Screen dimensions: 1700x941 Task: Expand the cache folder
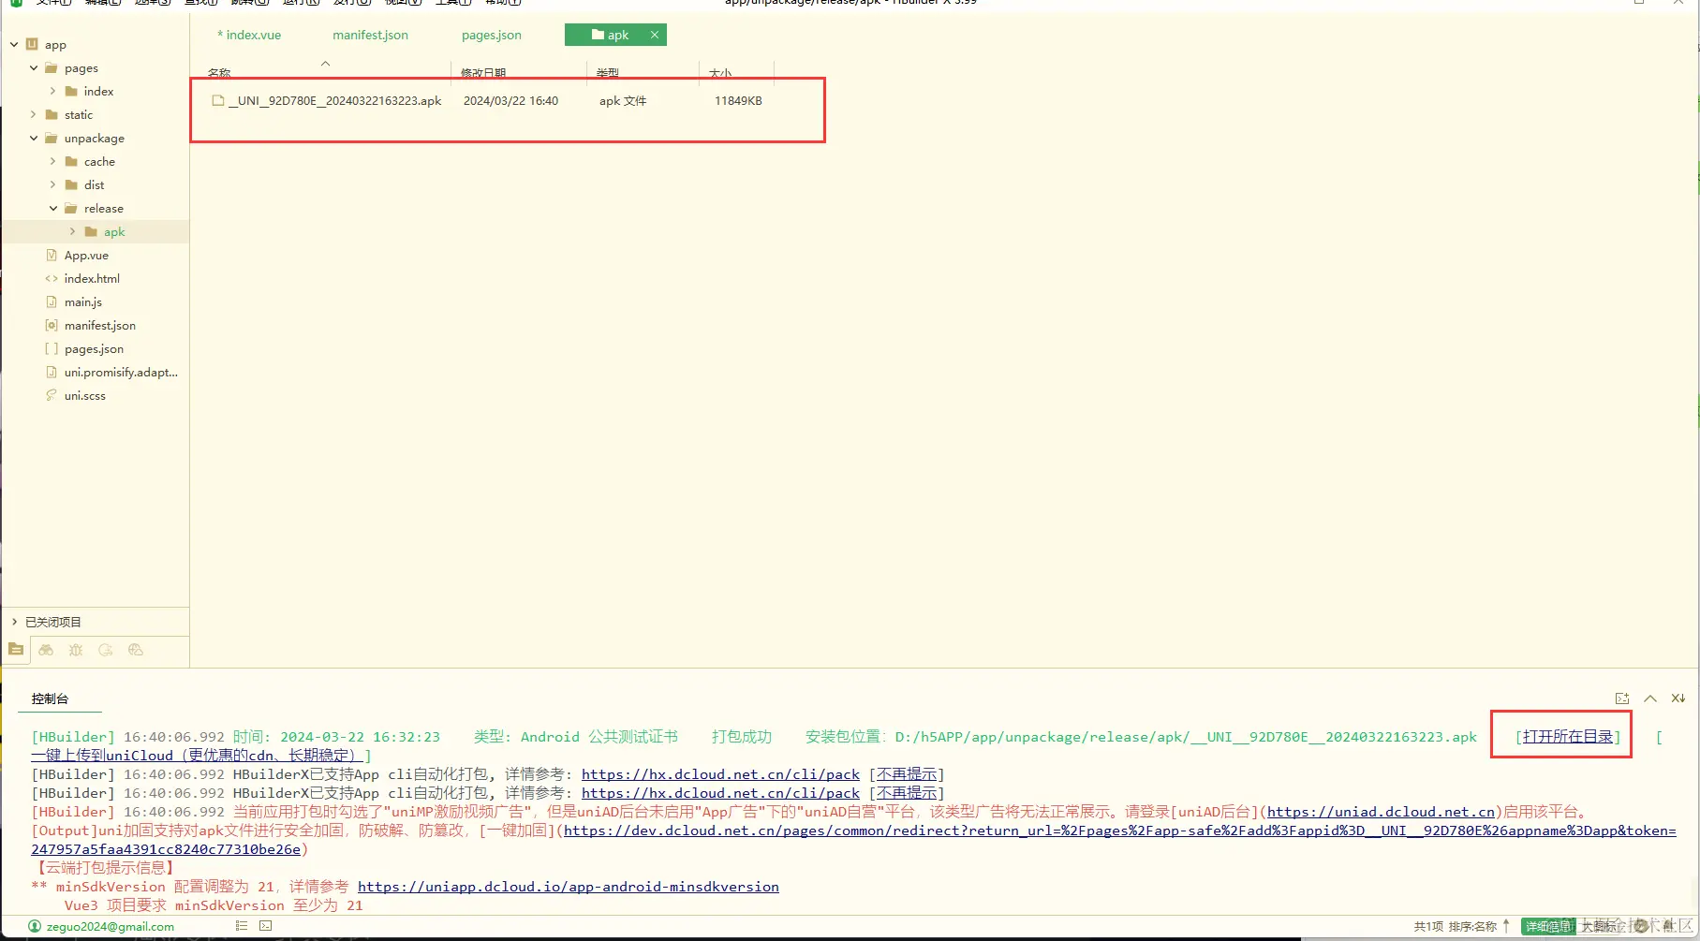click(52, 161)
